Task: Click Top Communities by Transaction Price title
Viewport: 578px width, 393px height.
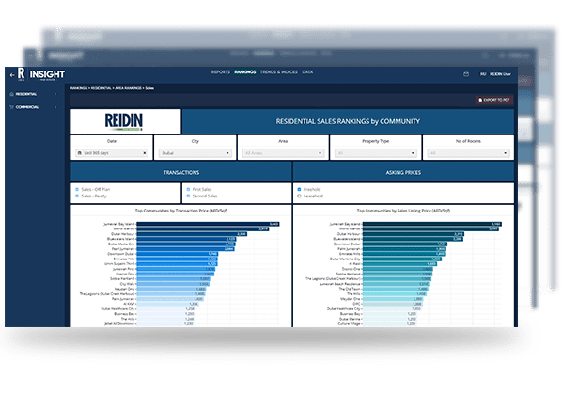Action: [x=181, y=211]
